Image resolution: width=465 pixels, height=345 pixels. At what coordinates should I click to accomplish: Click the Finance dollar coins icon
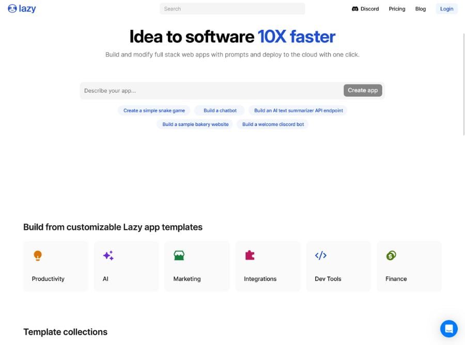click(x=391, y=255)
